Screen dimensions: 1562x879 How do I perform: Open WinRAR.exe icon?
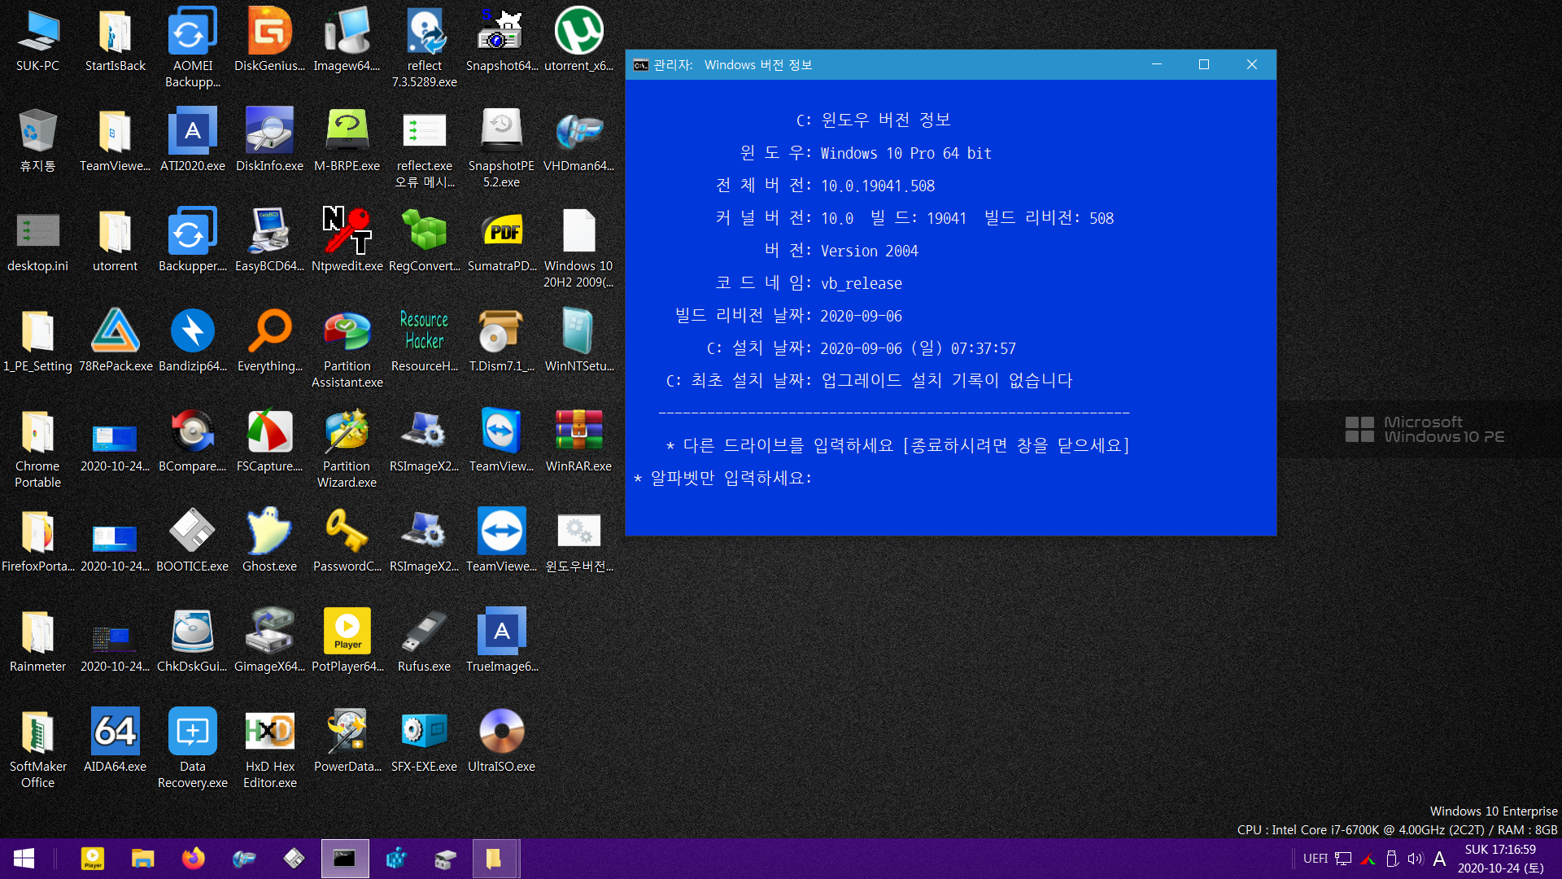click(x=578, y=440)
